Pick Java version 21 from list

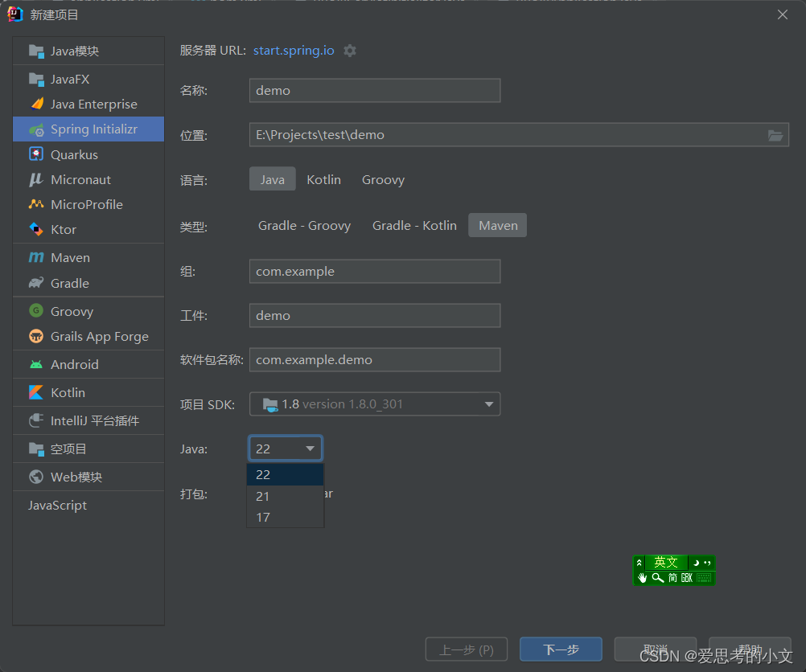[x=286, y=496]
